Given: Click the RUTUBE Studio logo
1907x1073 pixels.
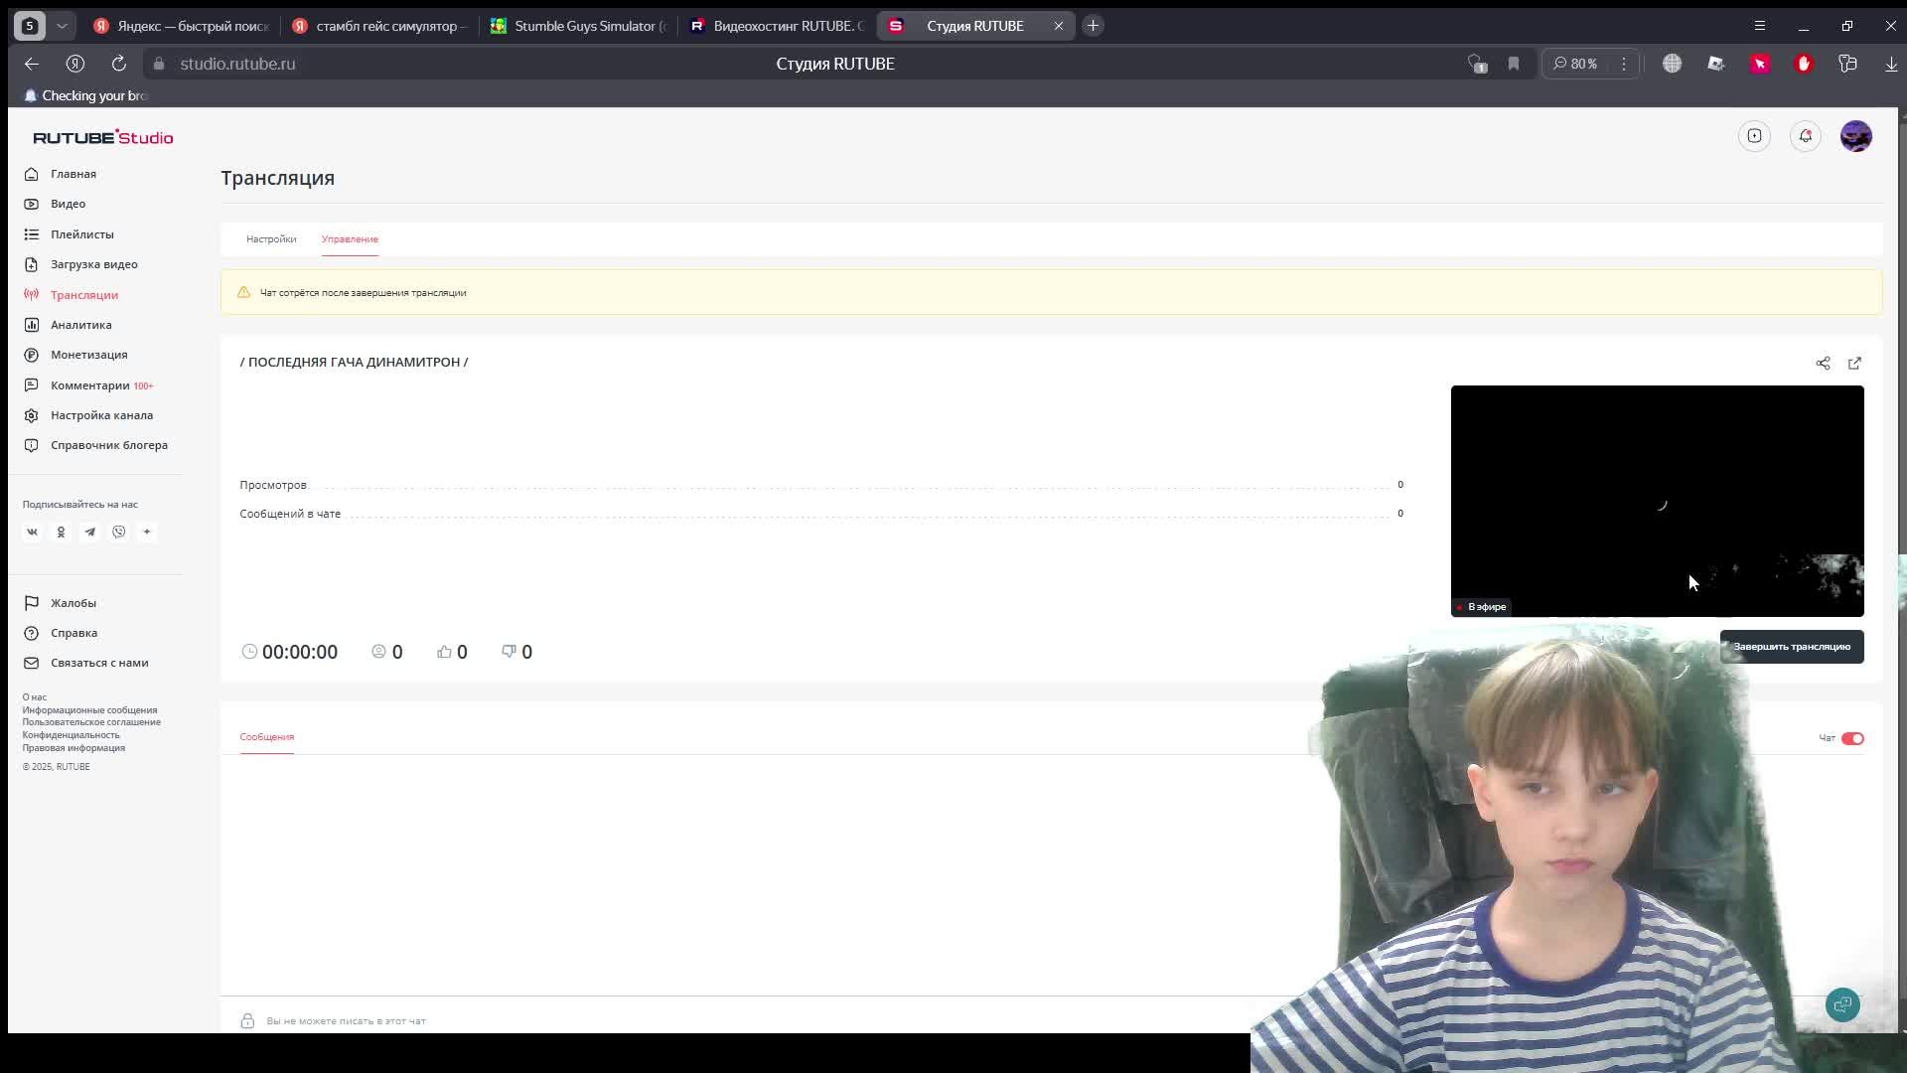Looking at the screenshot, I should (103, 137).
